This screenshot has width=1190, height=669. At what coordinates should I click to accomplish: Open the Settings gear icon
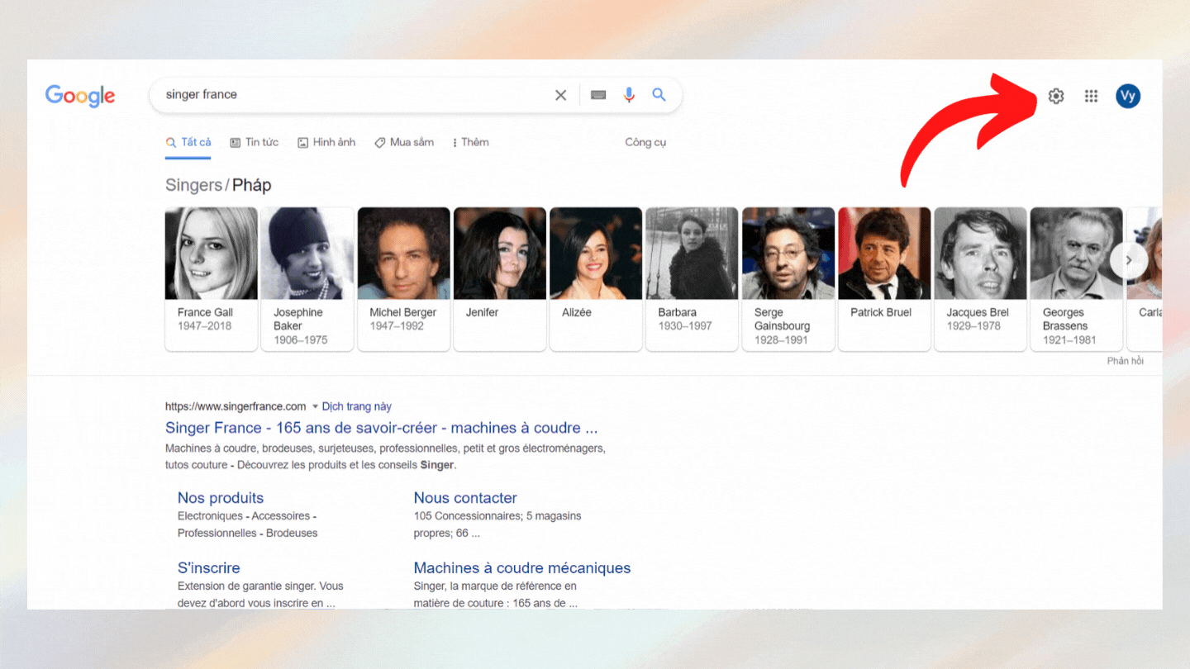point(1055,96)
